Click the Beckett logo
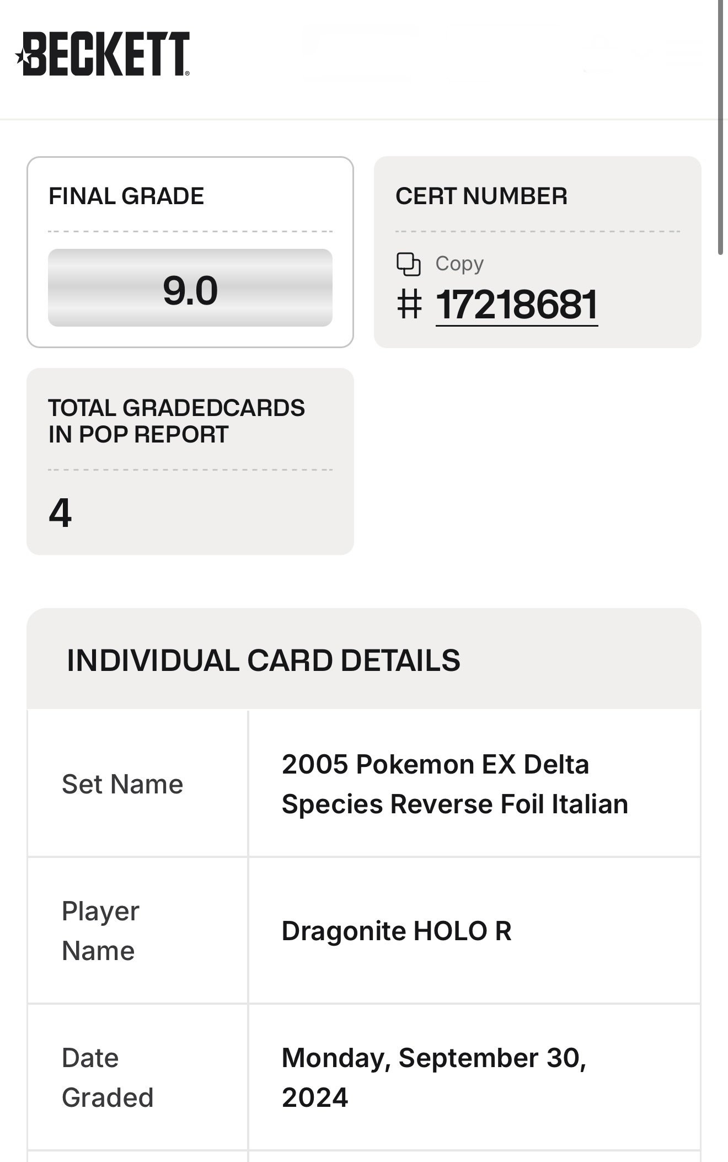The image size is (728, 1162). pos(103,54)
